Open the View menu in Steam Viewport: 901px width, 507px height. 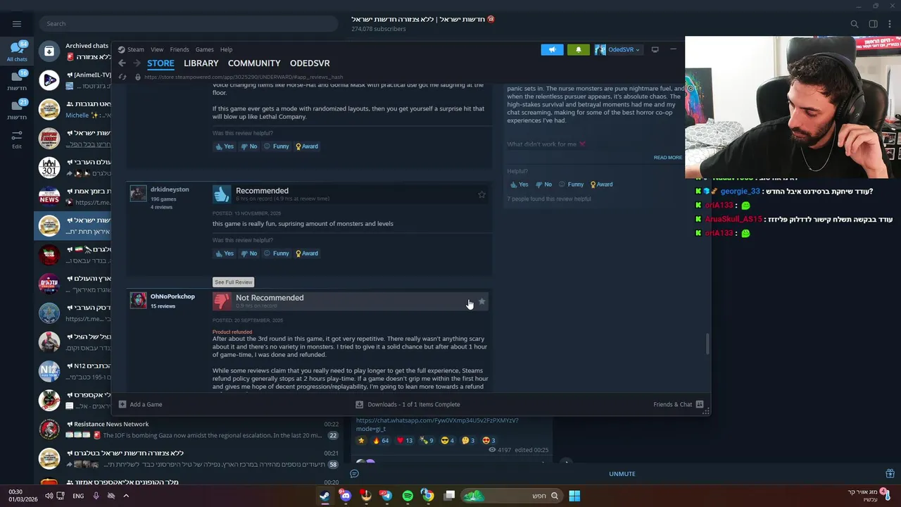tap(157, 49)
